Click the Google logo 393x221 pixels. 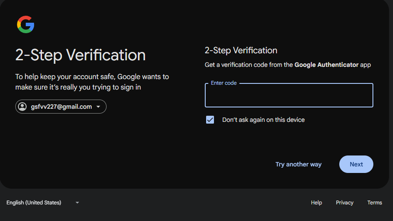coord(25,24)
